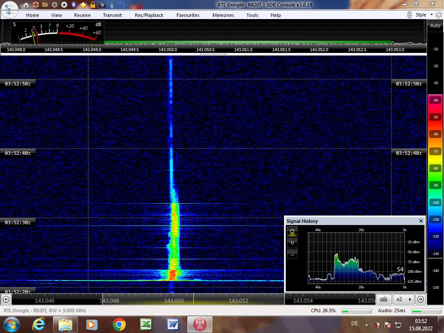This screenshot has height=333, width=444.
Task: Click the reset arrow icon in Signal History
Action: (292, 243)
